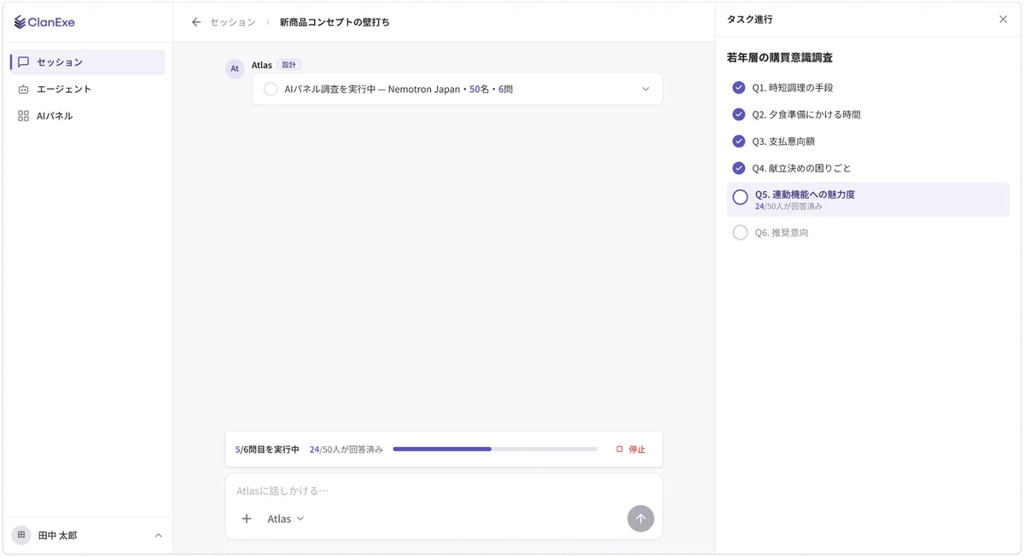Image resolution: width=1024 pixels, height=557 pixels.
Task: Click the ClanExe logo
Action: point(44,22)
